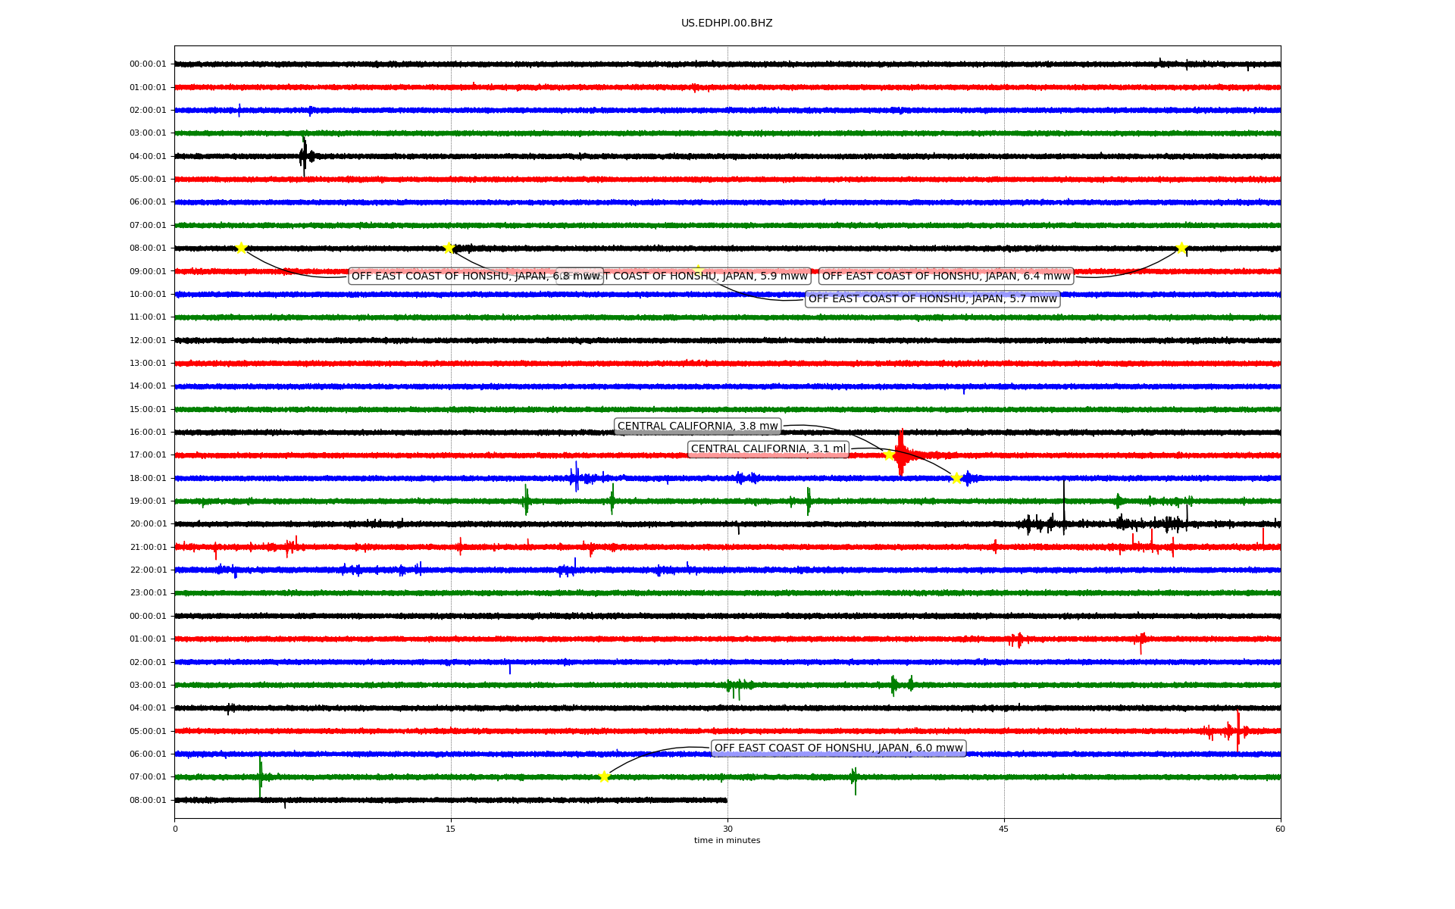Click the star marker for the Honshu 5.9 mww event
The height and width of the screenshot is (909, 1455).
449,248
